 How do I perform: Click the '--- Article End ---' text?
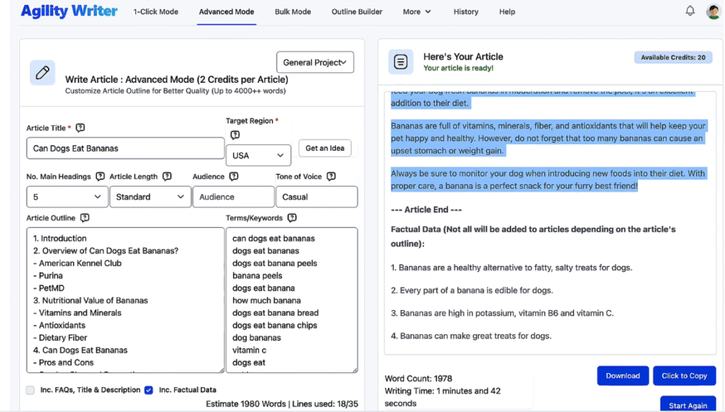pos(426,210)
